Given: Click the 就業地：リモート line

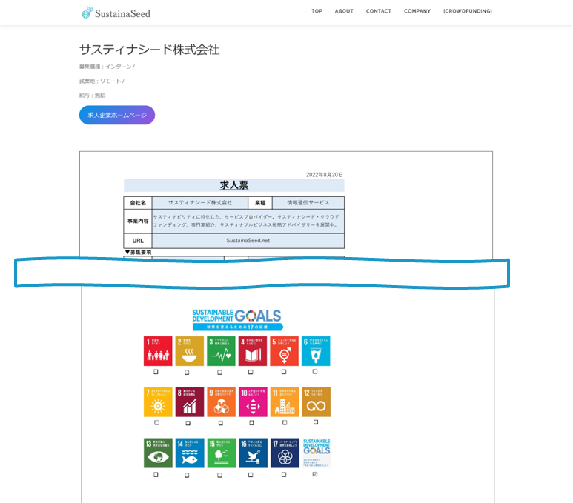Looking at the screenshot, I should [x=102, y=81].
